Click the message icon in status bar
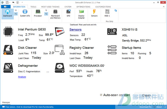This screenshot has height=109, width=167. pos(3,107)
